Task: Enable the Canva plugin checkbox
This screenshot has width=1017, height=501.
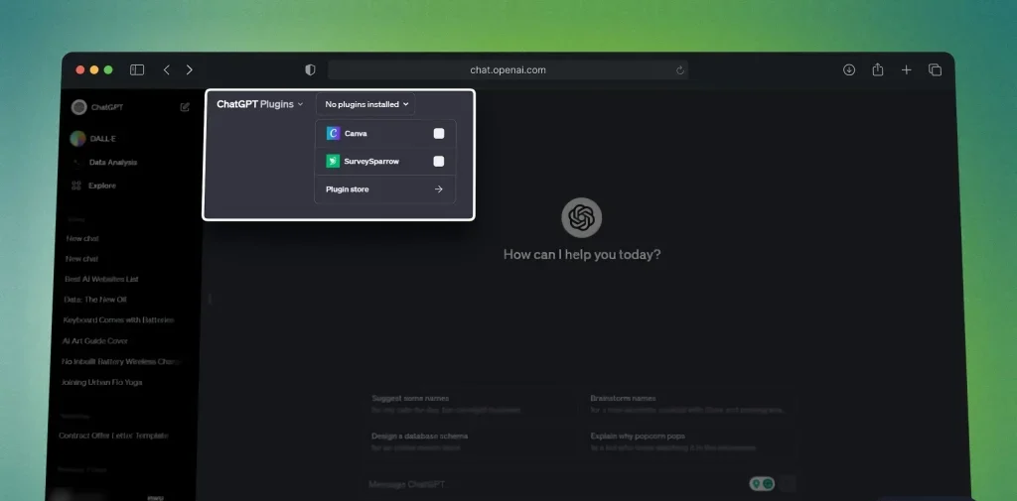Action: [438, 133]
